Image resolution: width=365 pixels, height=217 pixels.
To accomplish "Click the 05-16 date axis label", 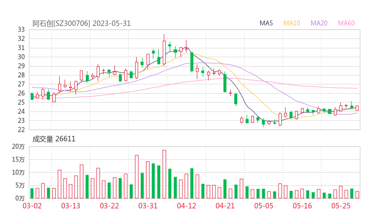I will (302, 206).
